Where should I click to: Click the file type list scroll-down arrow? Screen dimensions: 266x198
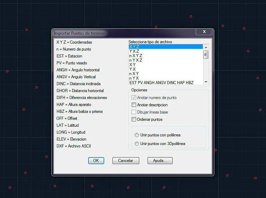point(206,82)
